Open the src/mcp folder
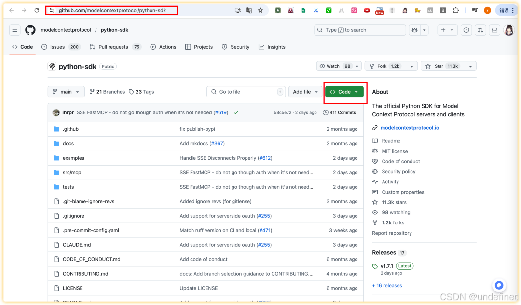Viewport: 521px width, 305px height. click(x=72, y=172)
